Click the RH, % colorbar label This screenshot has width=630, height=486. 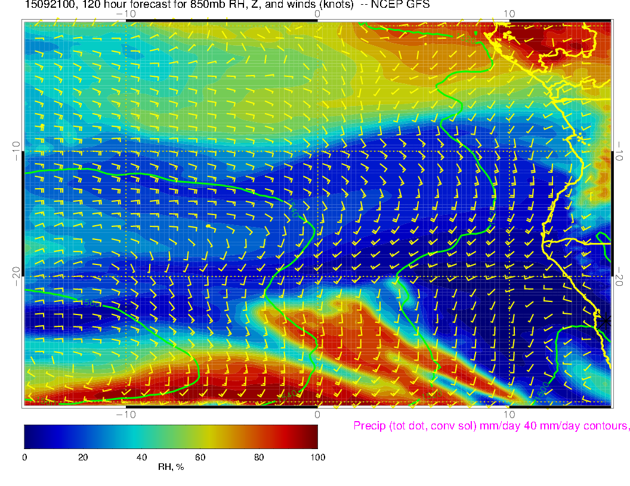click(171, 467)
